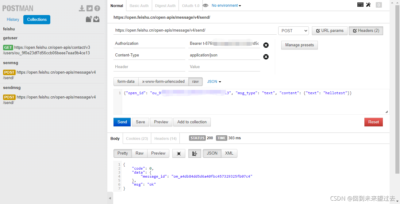Click the download icon in Postman header
Screen dimensions: 400x204
coord(82,8)
